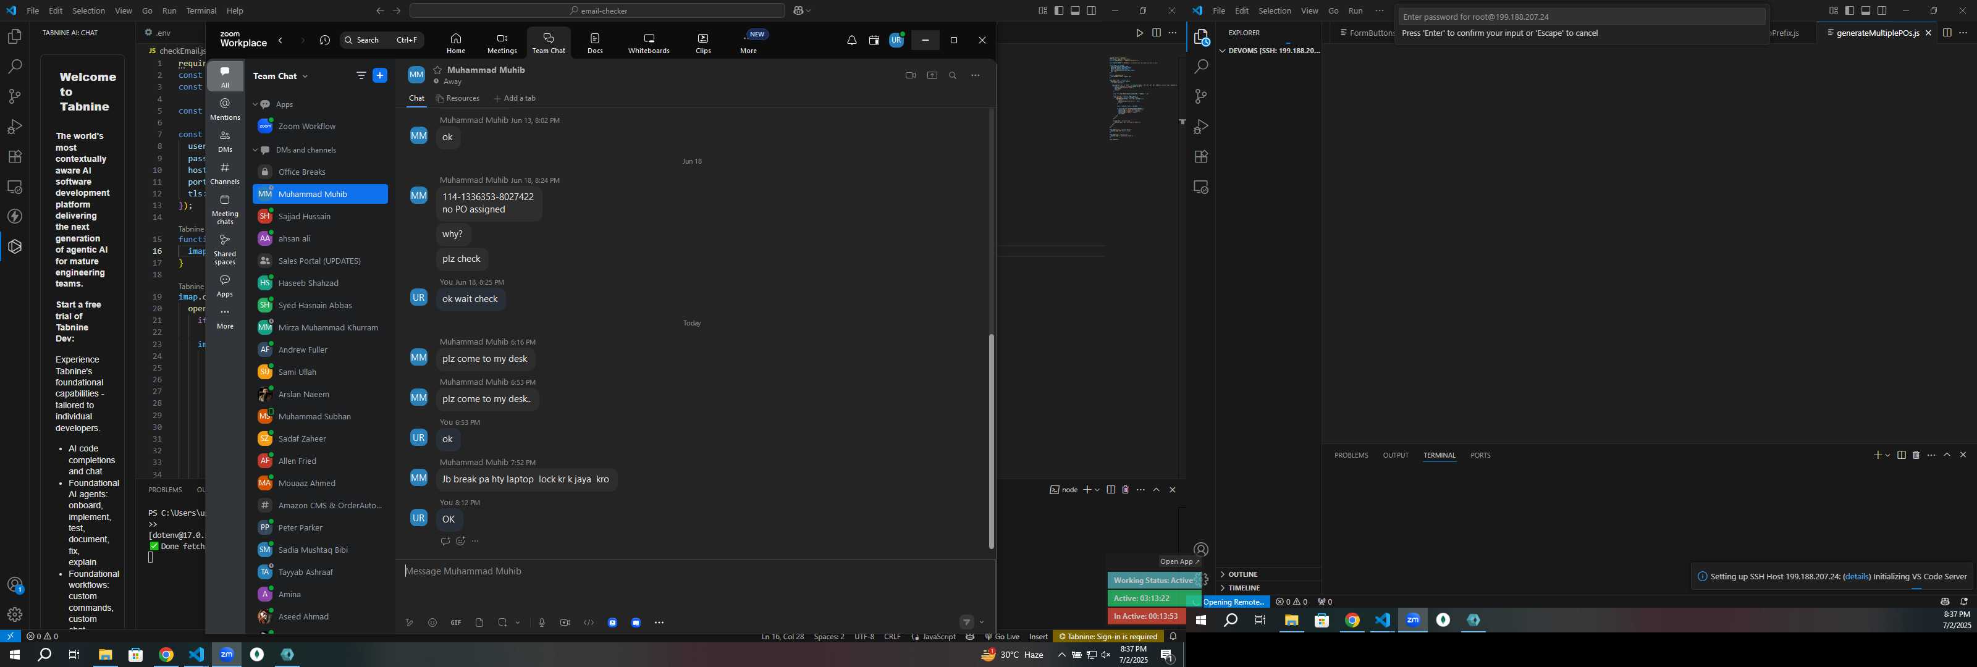Image resolution: width=1977 pixels, height=667 pixels.
Task: Record an audio message with microphone icon
Action: click(542, 623)
